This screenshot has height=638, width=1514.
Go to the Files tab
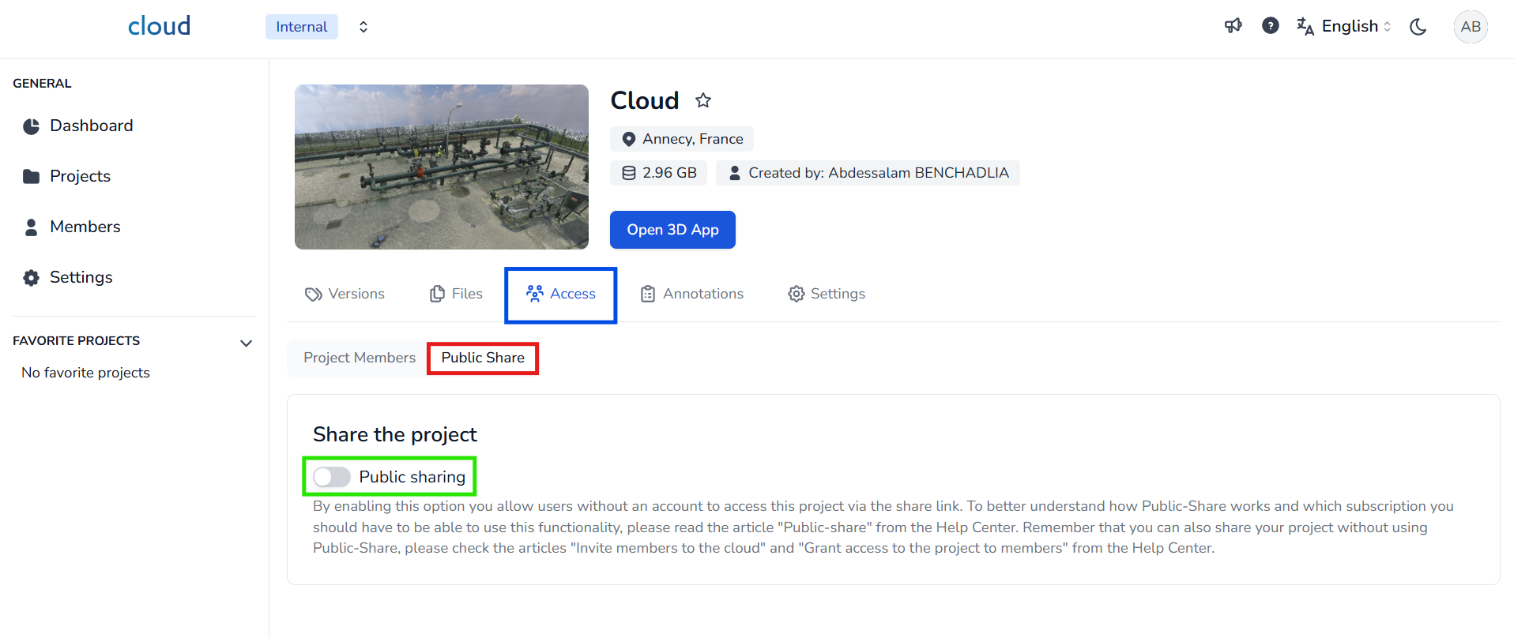pos(457,294)
